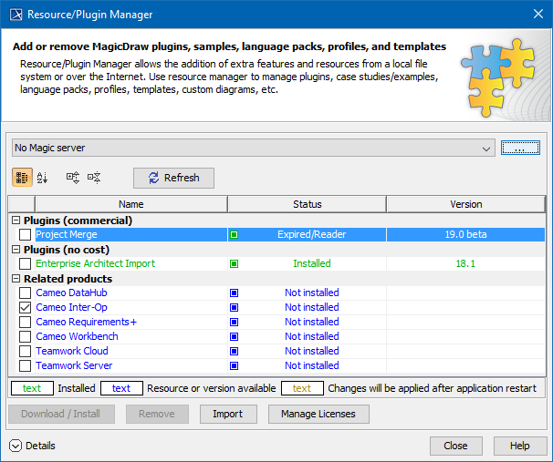Check the Enterprise Architect Import checkbox
Screen dimensions: 553x462
pyautogui.click(x=25, y=263)
